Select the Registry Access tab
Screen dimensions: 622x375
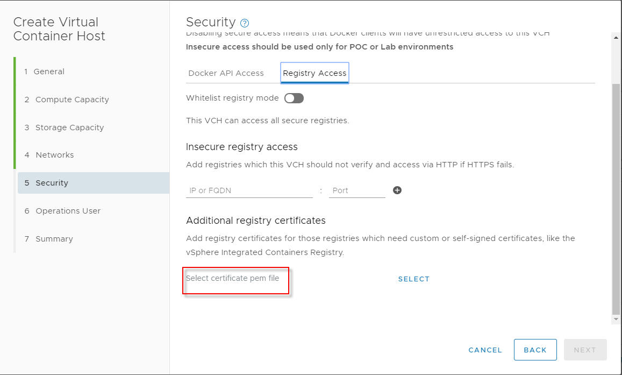tap(314, 73)
